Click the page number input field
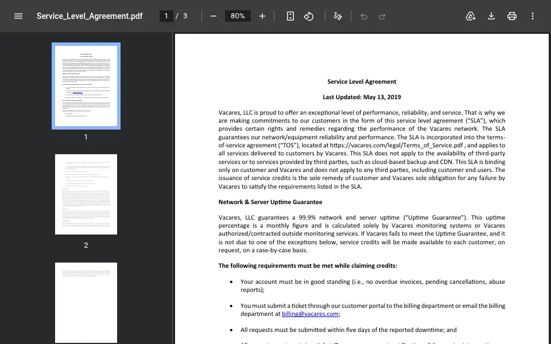The image size is (551, 344). 166,16
